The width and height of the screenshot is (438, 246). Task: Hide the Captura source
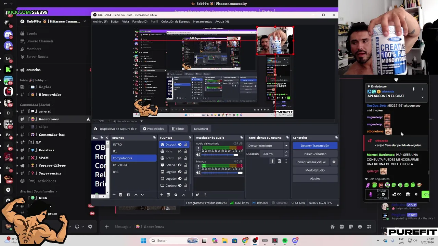click(180, 186)
